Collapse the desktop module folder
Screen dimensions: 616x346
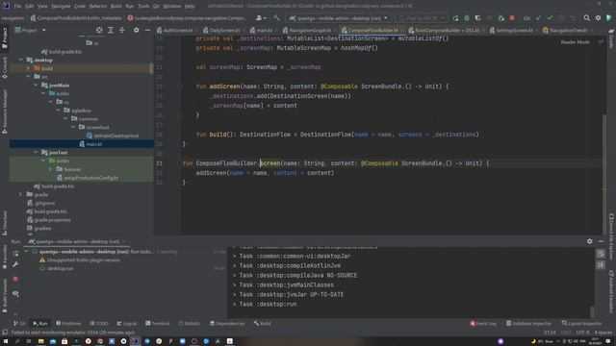point(21,60)
